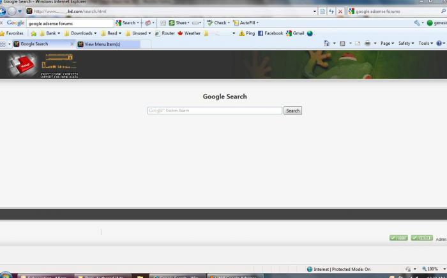The width and height of the screenshot is (447, 278).
Task: Open the Page menu
Action: point(387,43)
